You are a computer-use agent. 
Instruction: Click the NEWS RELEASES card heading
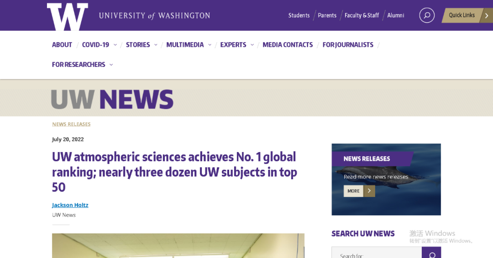pyautogui.click(x=367, y=159)
